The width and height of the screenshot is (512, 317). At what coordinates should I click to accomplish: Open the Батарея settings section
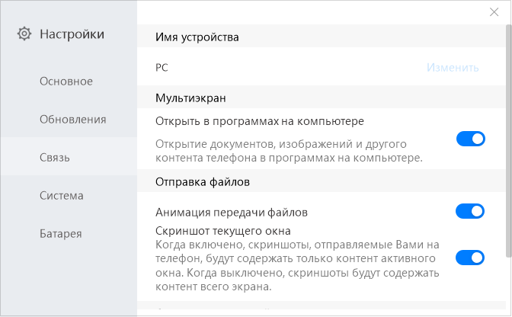pyautogui.click(x=61, y=234)
